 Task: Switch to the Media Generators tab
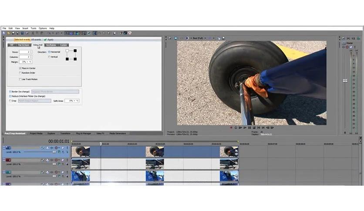[x=118, y=133]
